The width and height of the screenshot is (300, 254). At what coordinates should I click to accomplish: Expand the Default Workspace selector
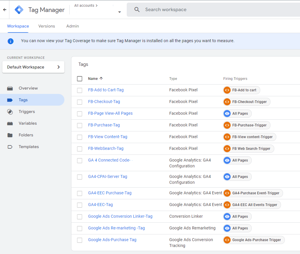(x=33, y=67)
